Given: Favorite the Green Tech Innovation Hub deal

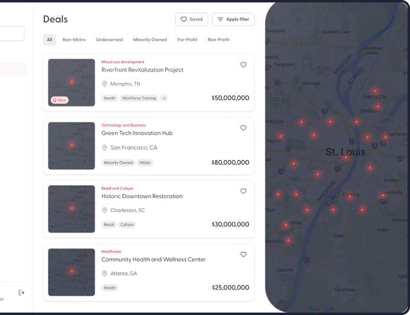Looking at the screenshot, I should pyautogui.click(x=243, y=128).
